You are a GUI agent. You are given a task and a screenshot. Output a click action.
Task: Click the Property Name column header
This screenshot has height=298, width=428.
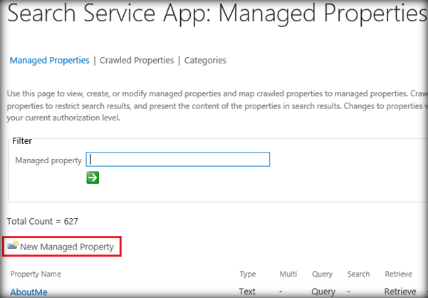click(36, 274)
